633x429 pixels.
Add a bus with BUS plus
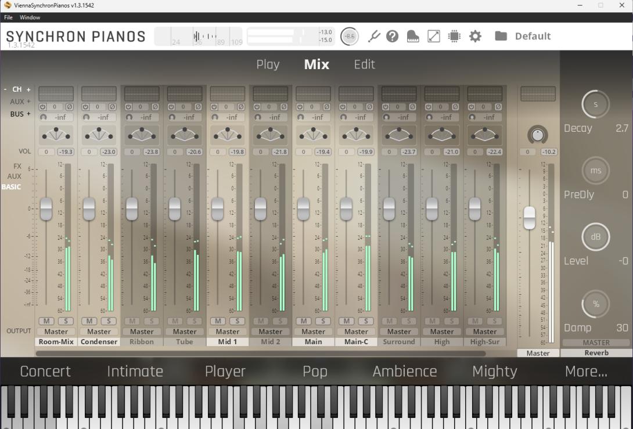coord(28,114)
